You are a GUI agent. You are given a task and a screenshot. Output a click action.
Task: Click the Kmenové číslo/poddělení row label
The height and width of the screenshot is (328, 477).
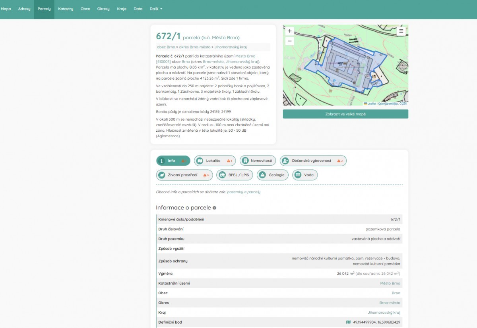click(x=181, y=219)
